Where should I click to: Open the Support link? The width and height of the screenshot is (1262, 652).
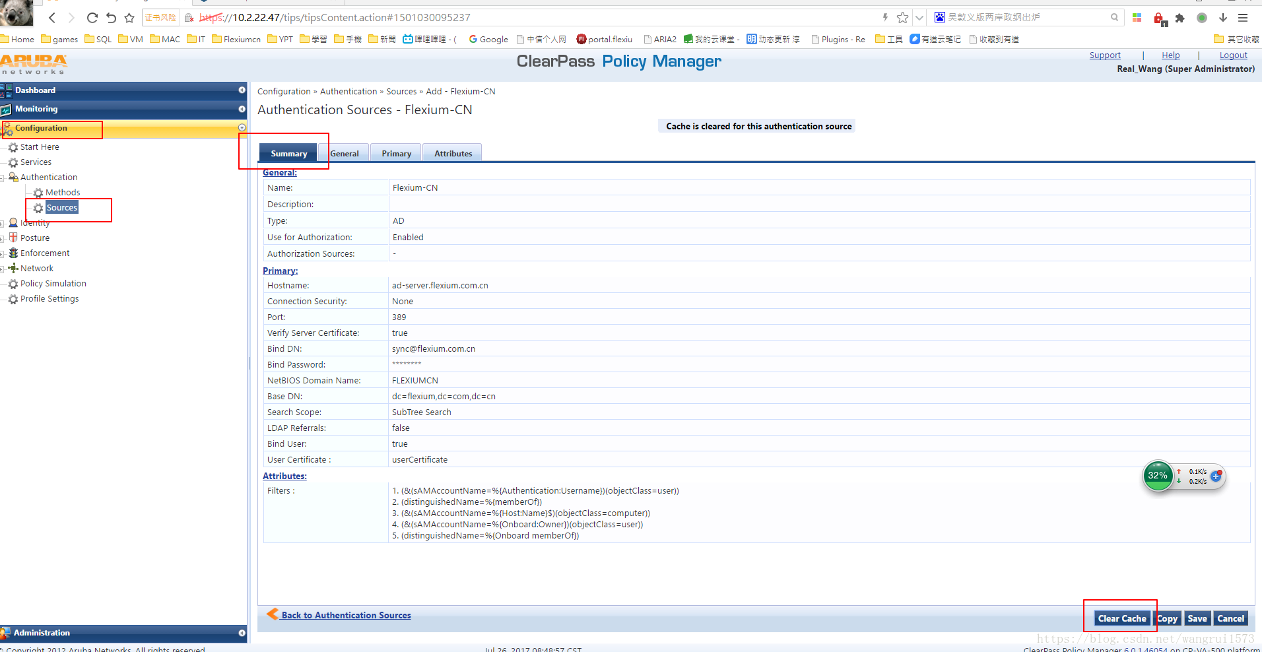coord(1105,55)
